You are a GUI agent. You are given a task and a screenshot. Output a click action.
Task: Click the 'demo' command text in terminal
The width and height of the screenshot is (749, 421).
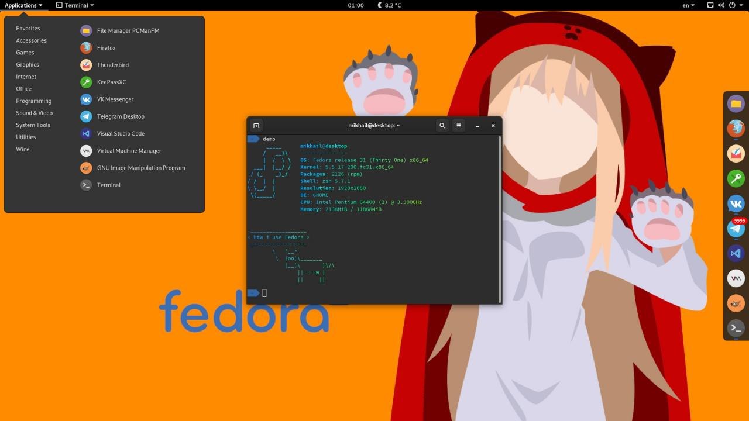269,139
